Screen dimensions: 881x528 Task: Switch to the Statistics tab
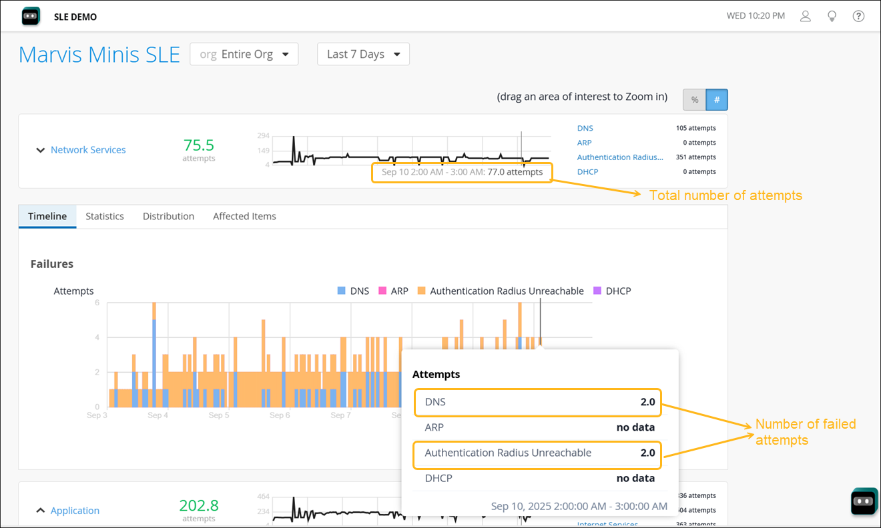click(x=105, y=216)
